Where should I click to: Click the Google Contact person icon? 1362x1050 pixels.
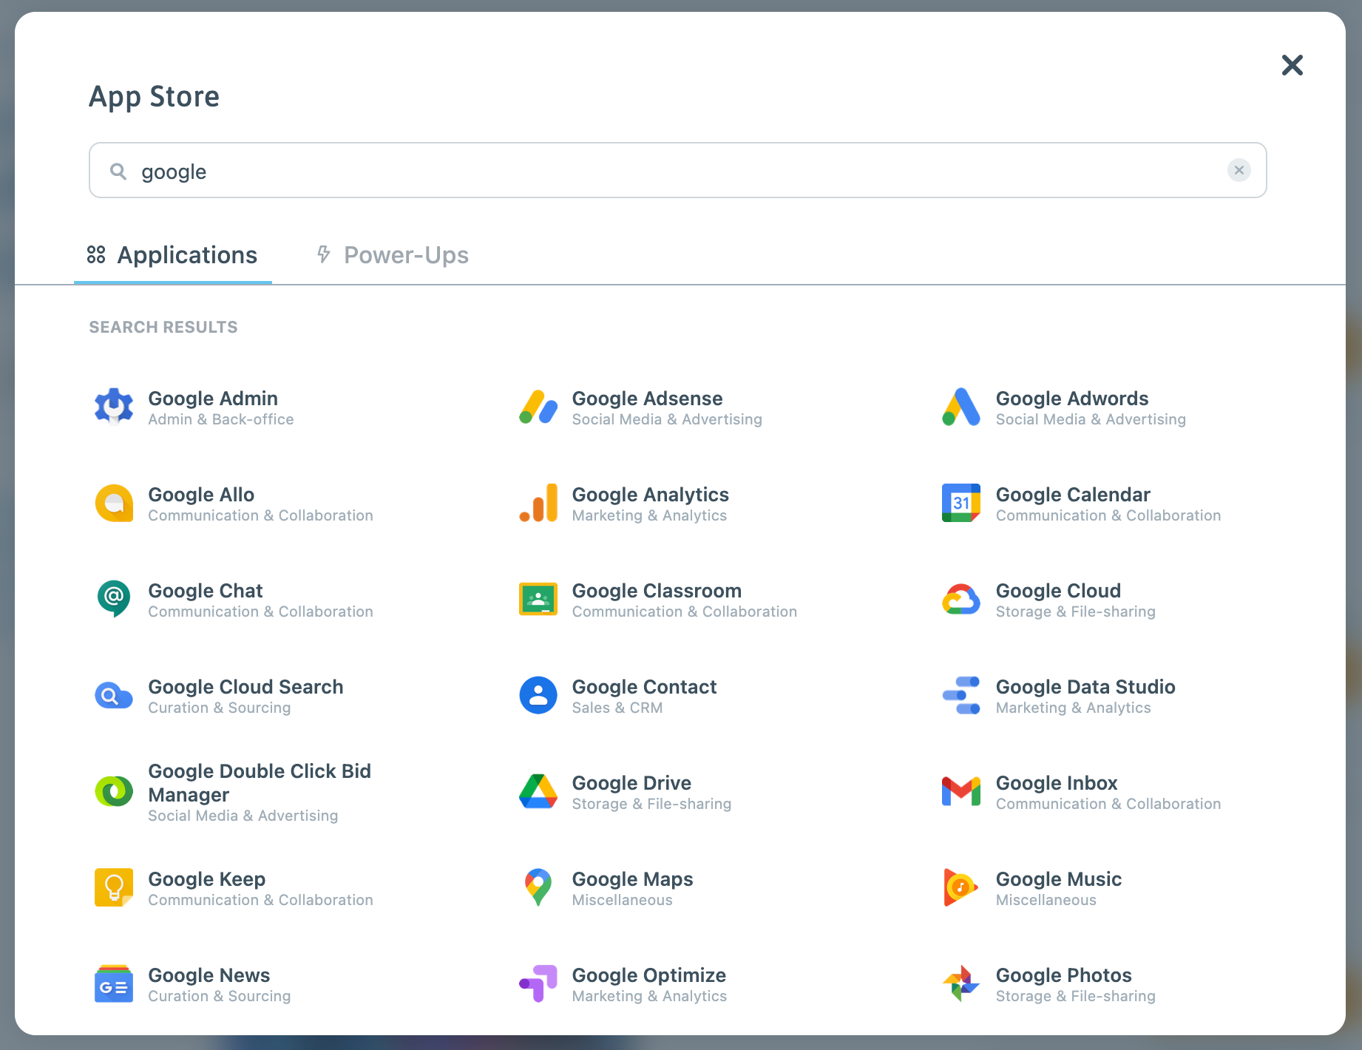pyautogui.click(x=538, y=695)
